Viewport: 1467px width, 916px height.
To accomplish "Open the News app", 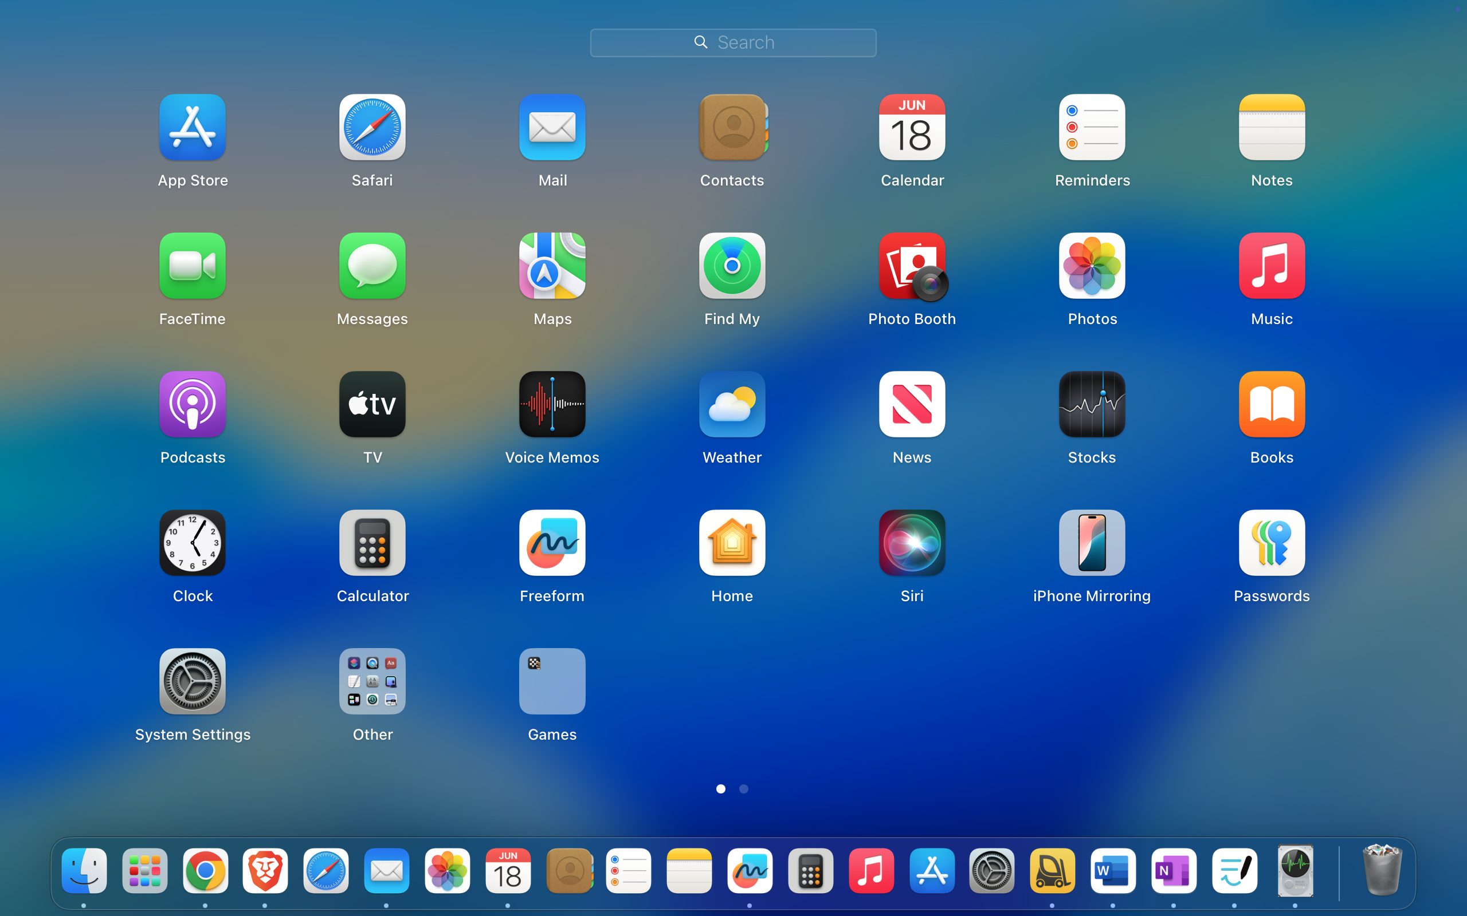I will 912,404.
